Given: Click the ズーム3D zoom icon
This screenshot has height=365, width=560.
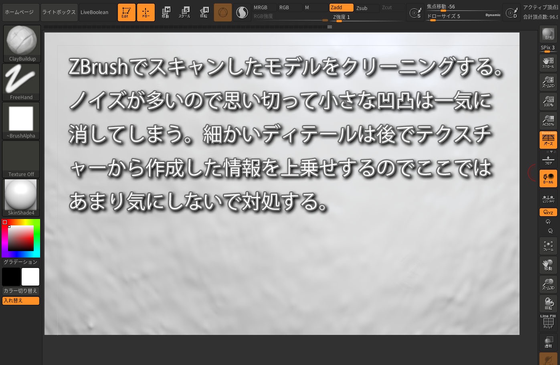Looking at the screenshot, I should coord(548,284).
